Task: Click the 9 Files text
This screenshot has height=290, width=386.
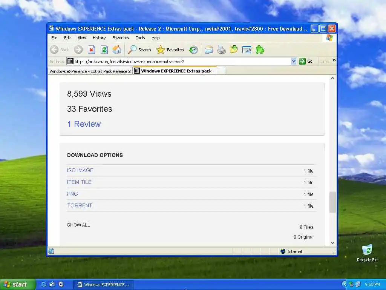Action: [x=306, y=227]
